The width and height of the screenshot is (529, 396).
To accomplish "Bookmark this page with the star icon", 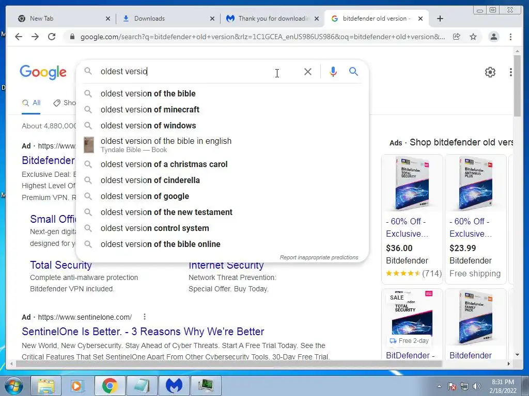I will pos(473,37).
